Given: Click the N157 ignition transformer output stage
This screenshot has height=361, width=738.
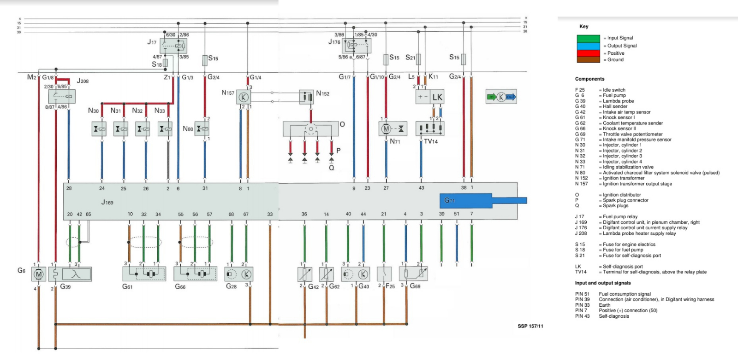Looking at the screenshot, I should 244,97.
